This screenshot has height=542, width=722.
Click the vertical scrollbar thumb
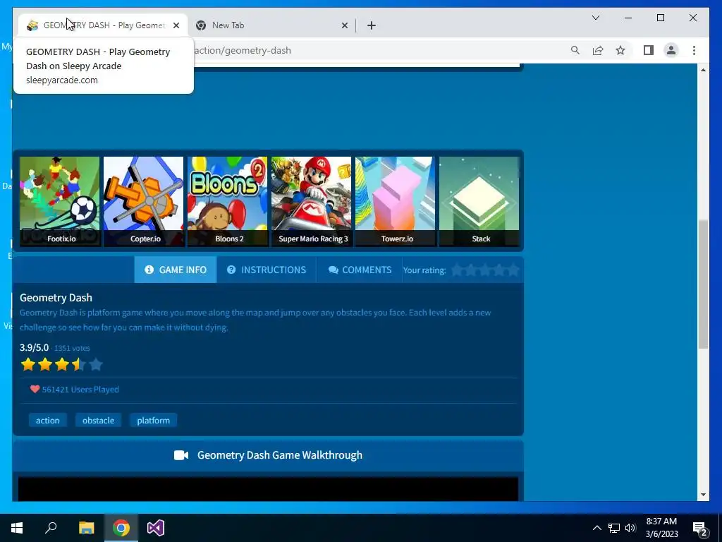[x=703, y=284]
